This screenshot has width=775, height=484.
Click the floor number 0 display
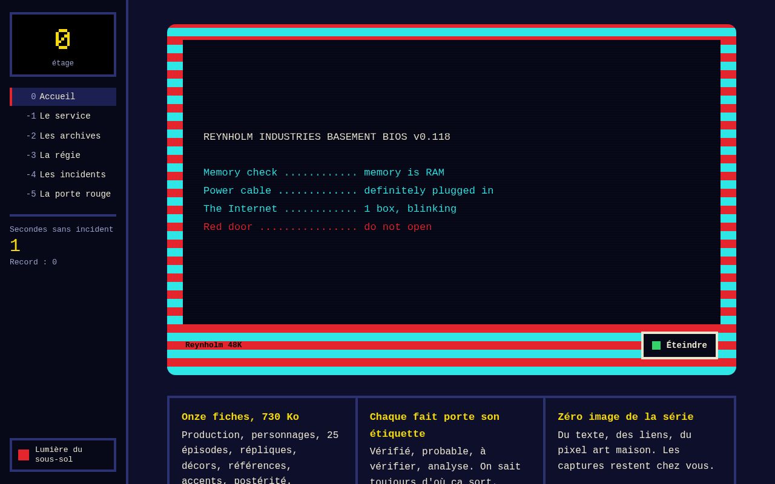[x=63, y=39]
